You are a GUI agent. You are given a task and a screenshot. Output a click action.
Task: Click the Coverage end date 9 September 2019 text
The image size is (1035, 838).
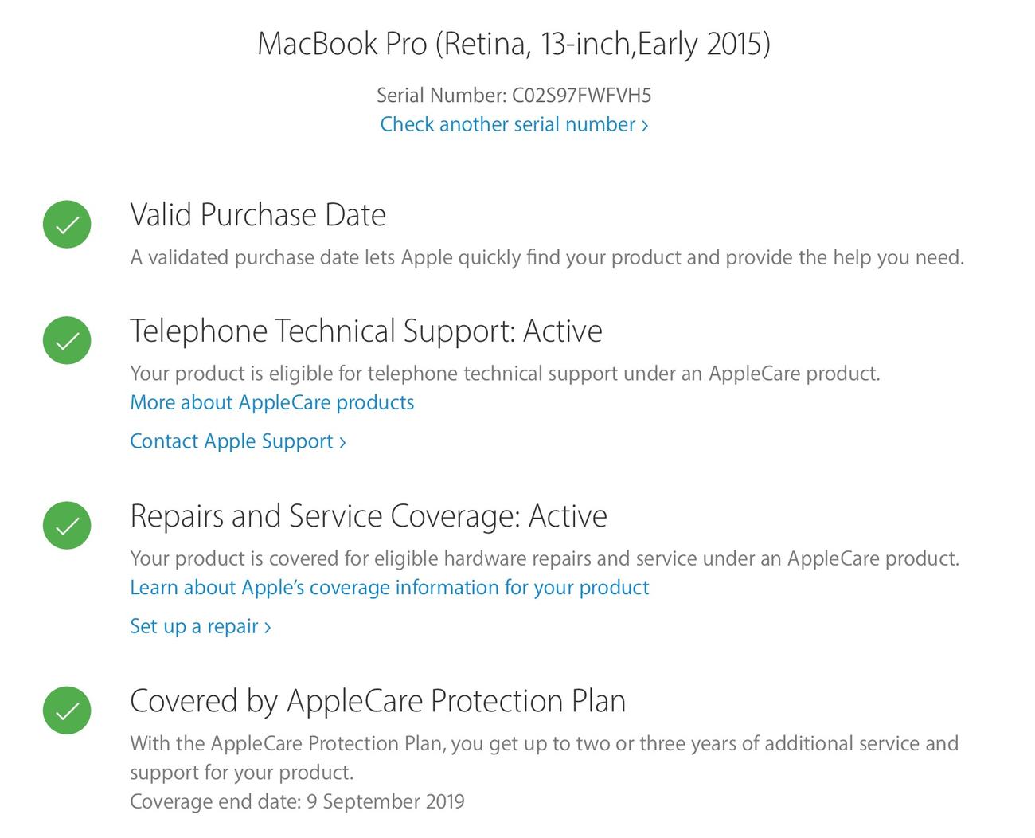click(297, 801)
